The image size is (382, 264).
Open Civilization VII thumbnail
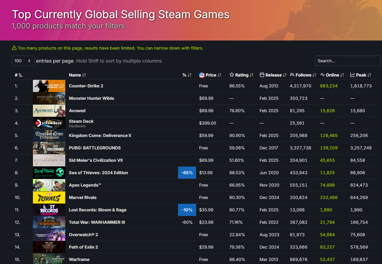point(49,160)
